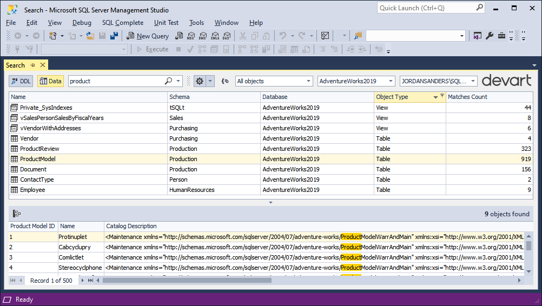
Task: Go to first record button
Action: click(13, 281)
